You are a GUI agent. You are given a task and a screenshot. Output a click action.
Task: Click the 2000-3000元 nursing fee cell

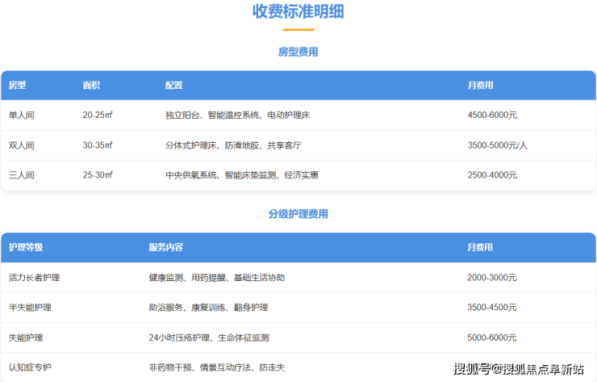click(491, 278)
